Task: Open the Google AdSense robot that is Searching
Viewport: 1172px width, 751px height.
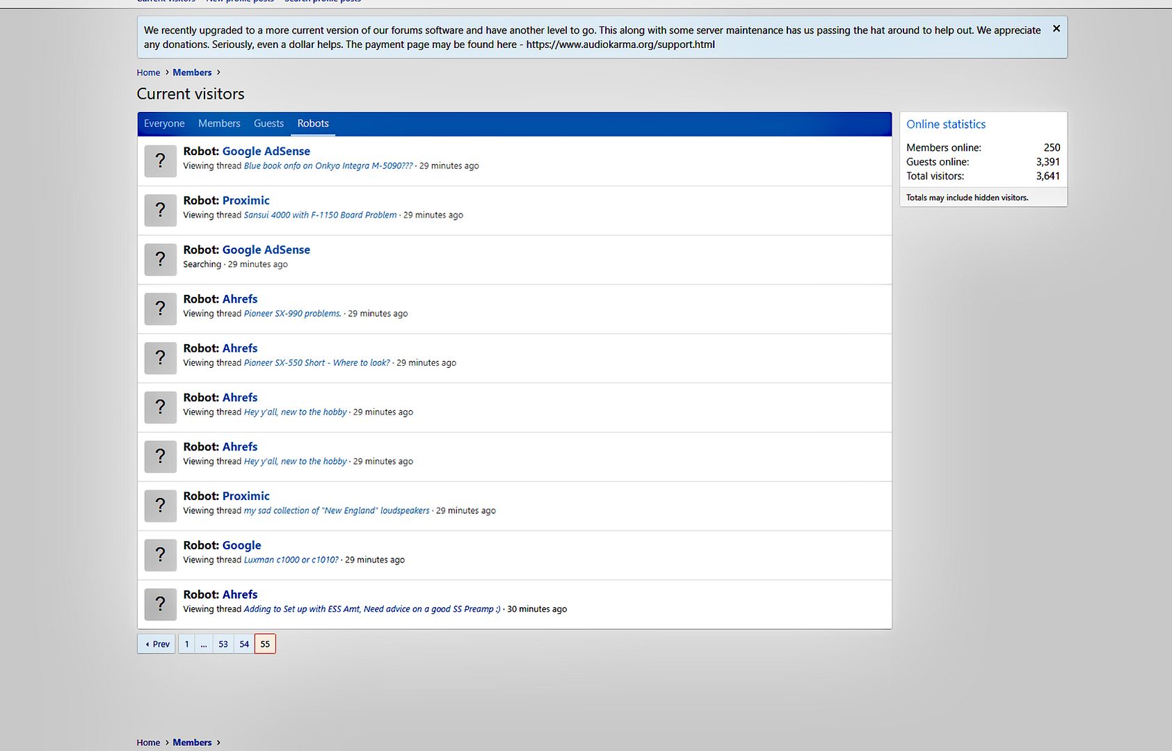Action: click(266, 250)
